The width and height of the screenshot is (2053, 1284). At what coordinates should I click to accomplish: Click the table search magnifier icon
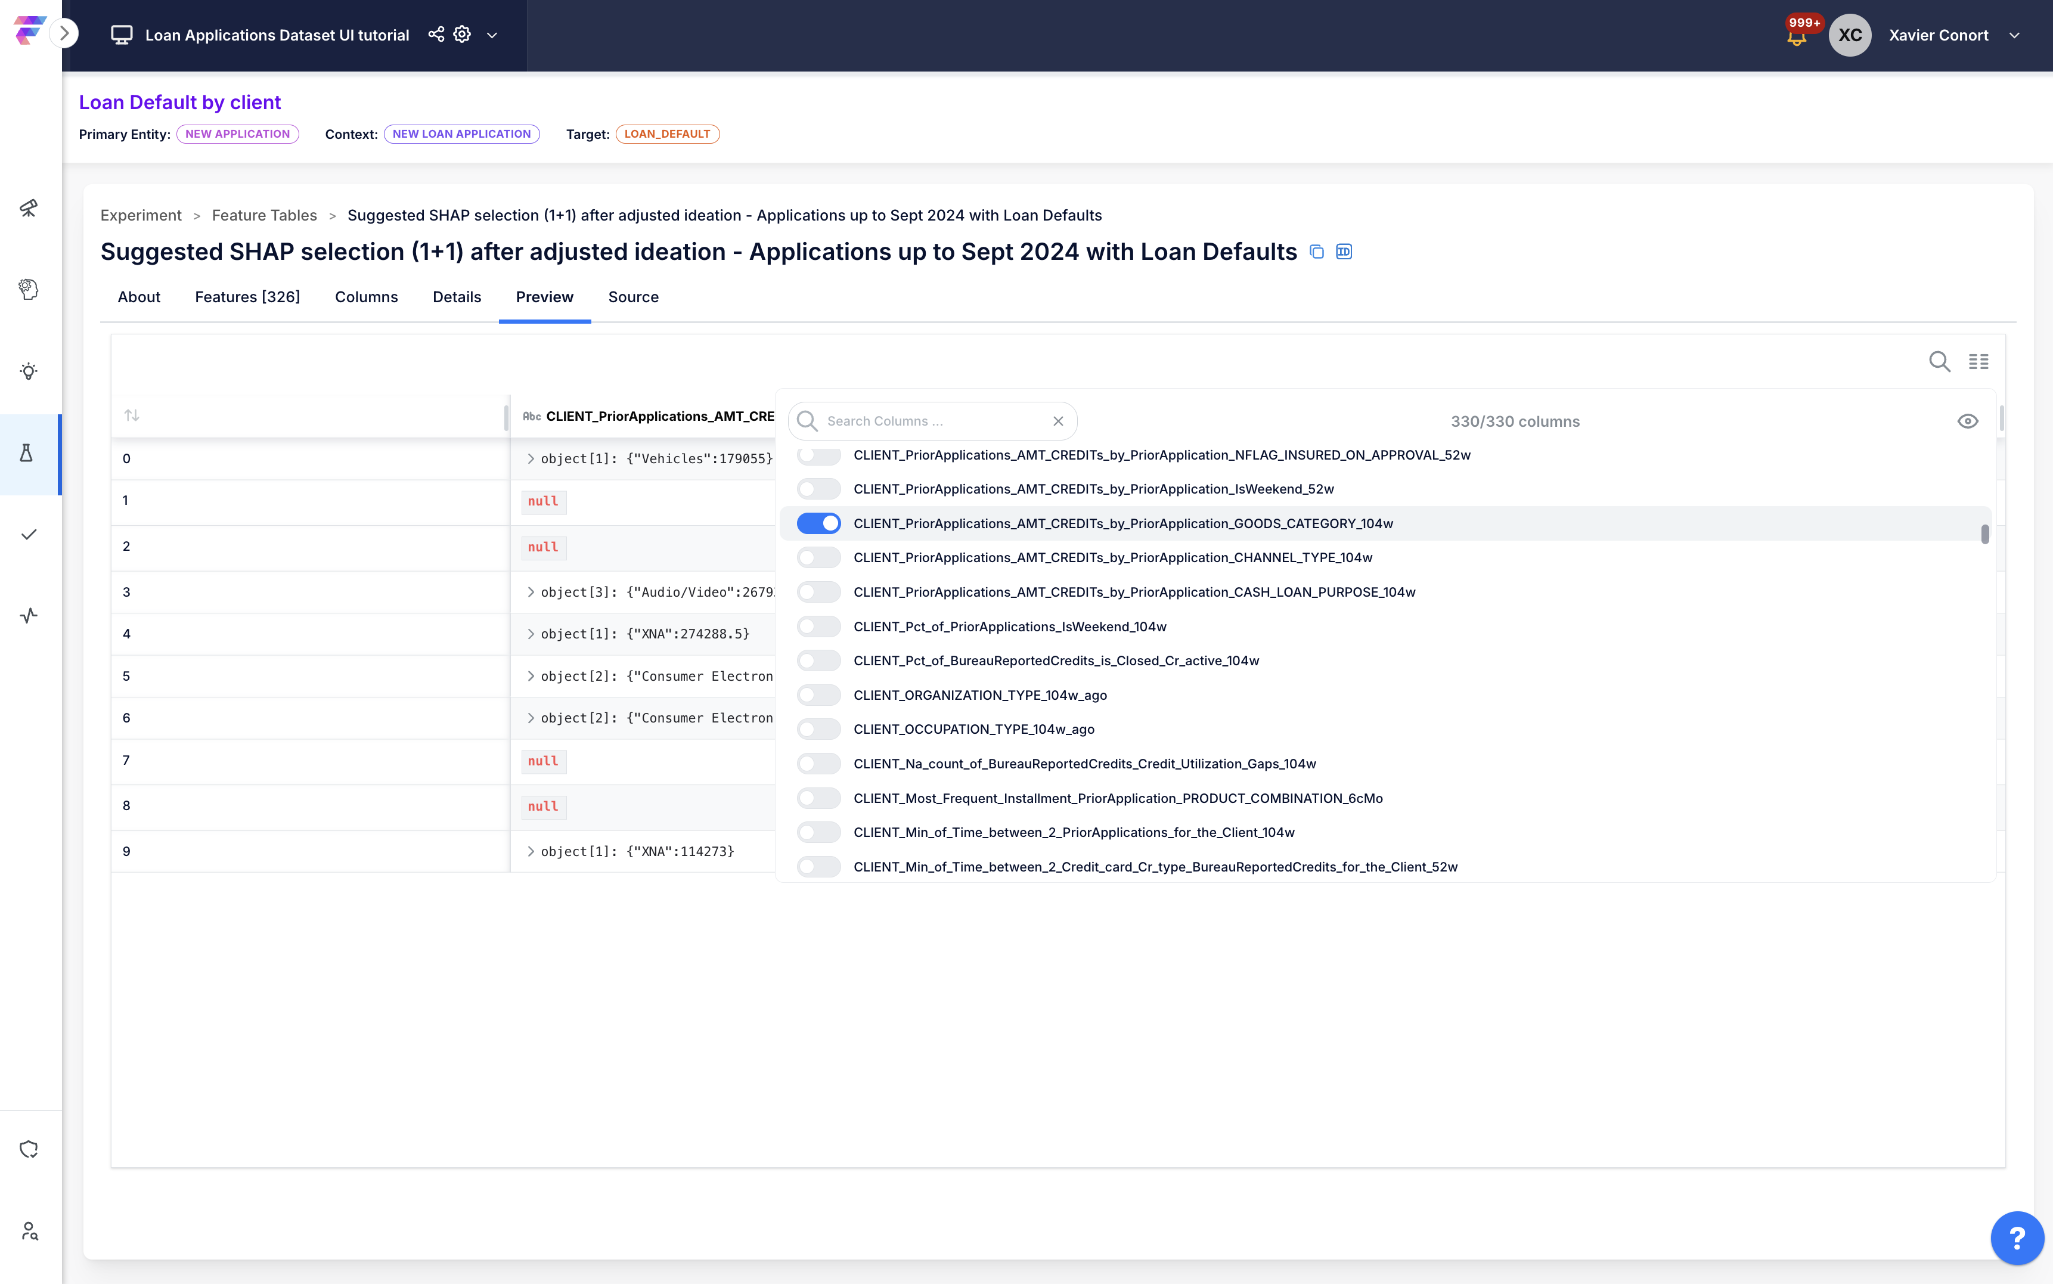(x=1939, y=362)
